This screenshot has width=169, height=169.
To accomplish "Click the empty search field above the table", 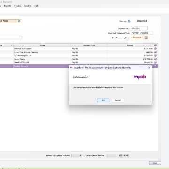I will [11, 38].
